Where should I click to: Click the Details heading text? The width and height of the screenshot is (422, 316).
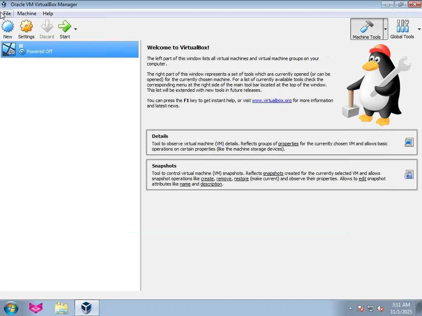160,136
